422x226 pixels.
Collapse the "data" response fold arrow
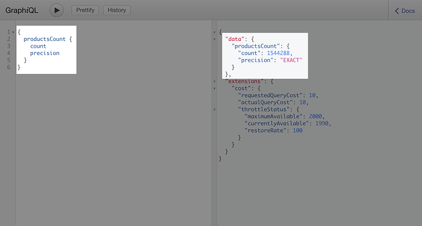(x=215, y=39)
